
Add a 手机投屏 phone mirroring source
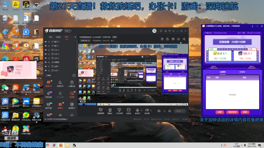pos(119,111)
